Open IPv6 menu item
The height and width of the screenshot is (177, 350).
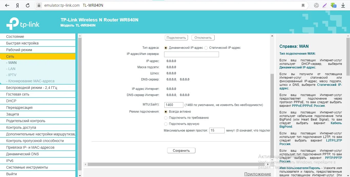click(38, 161)
